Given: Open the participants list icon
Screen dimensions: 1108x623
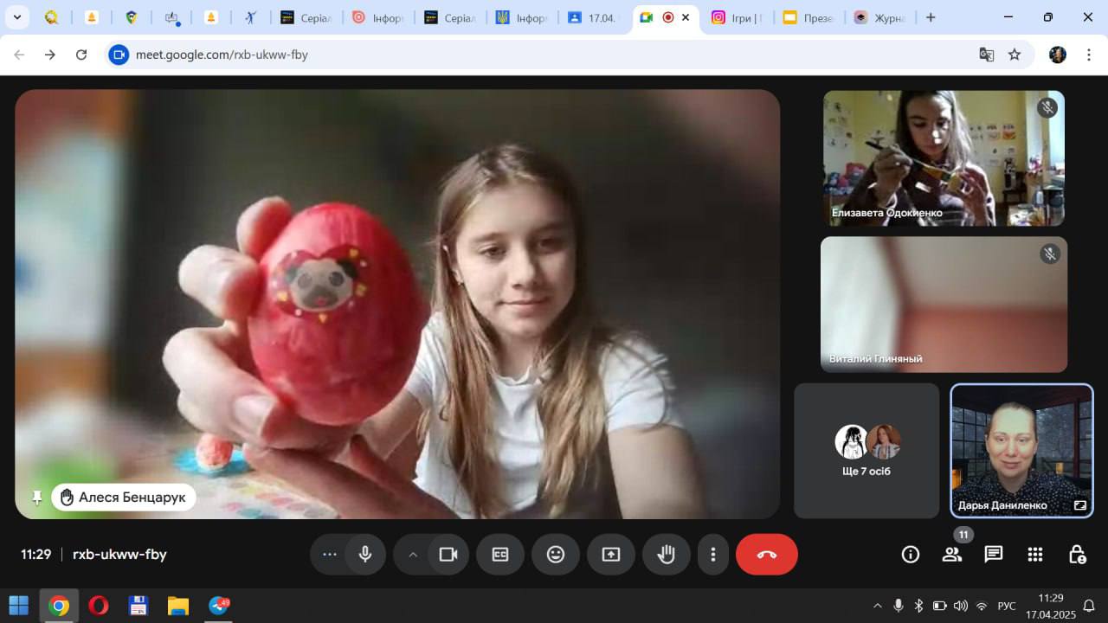Looking at the screenshot, I should pyautogui.click(x=951, y=555).
